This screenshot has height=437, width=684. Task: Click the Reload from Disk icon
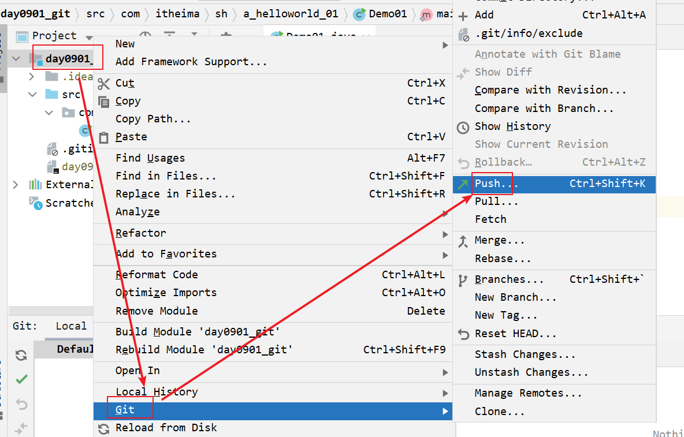104,428
